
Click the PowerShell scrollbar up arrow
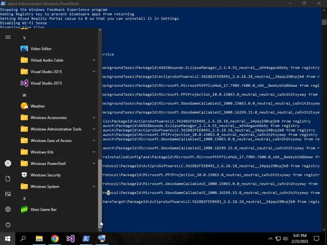[324, 10]
